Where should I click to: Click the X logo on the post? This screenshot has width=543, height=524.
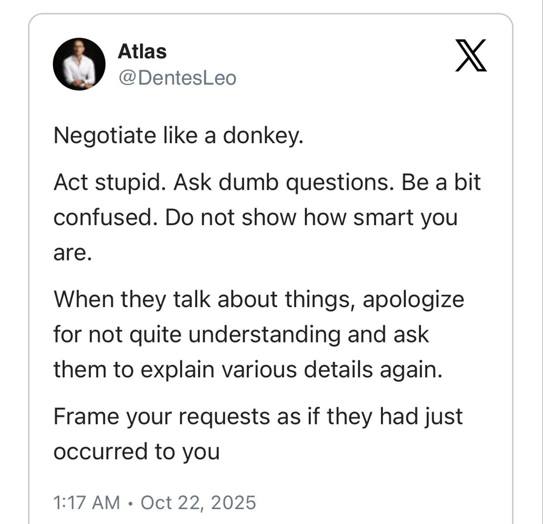pyautogui.click(x=471, y=56)
